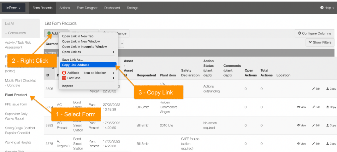
Task: Click Inspect in the context menu
Action: (68, 86)
